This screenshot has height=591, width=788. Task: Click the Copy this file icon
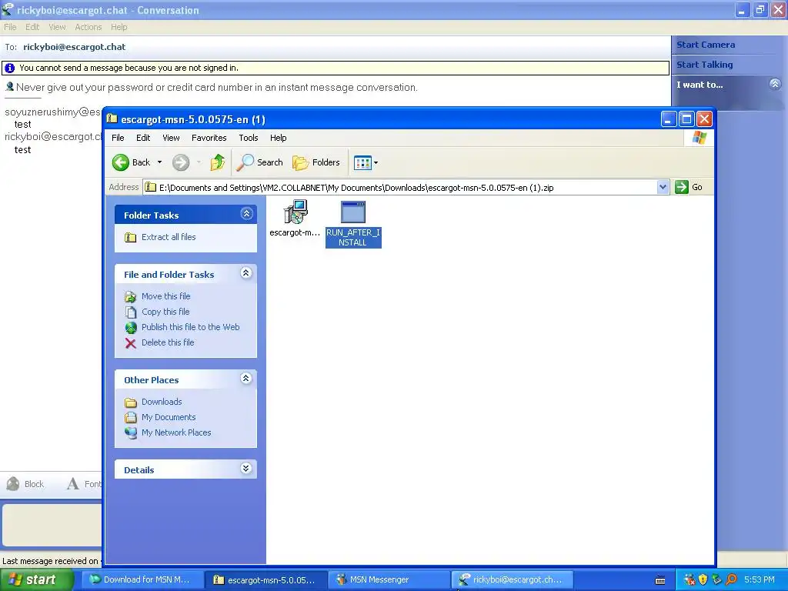131,312
